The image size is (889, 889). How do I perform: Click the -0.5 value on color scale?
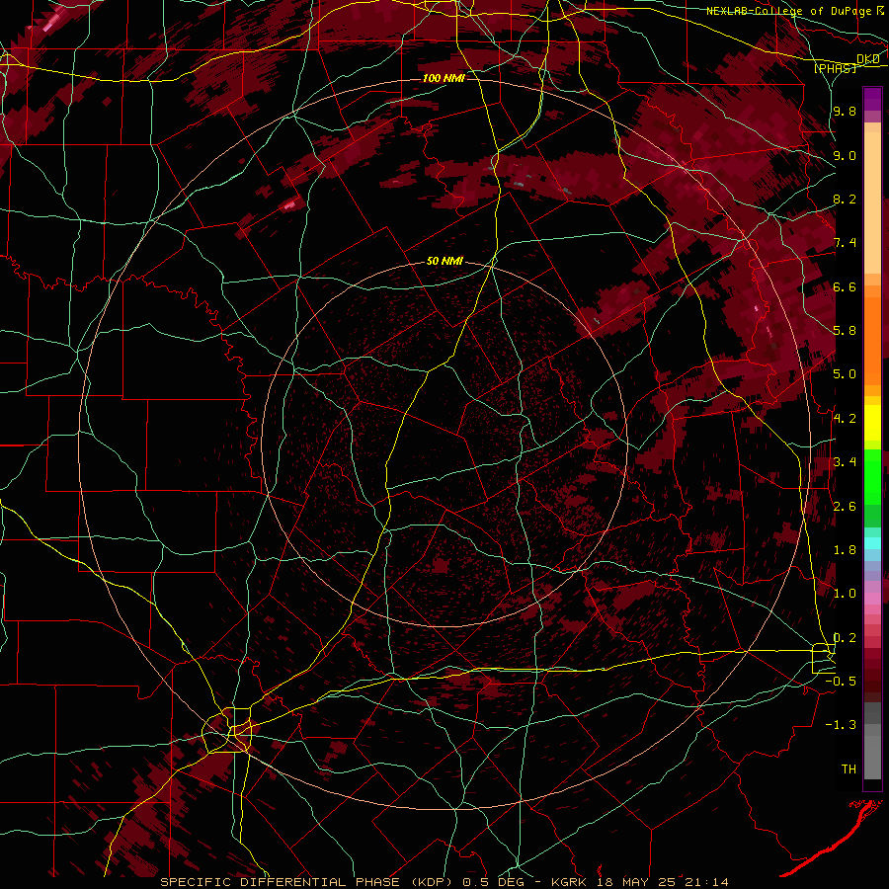click(x=841, y=682)
